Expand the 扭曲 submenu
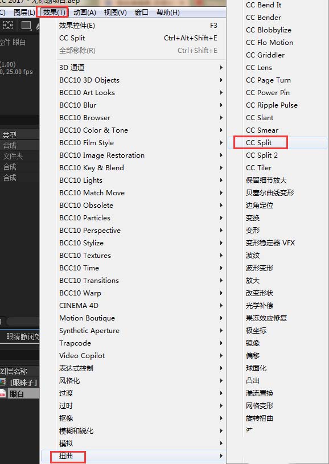 [x=133, y=456]
